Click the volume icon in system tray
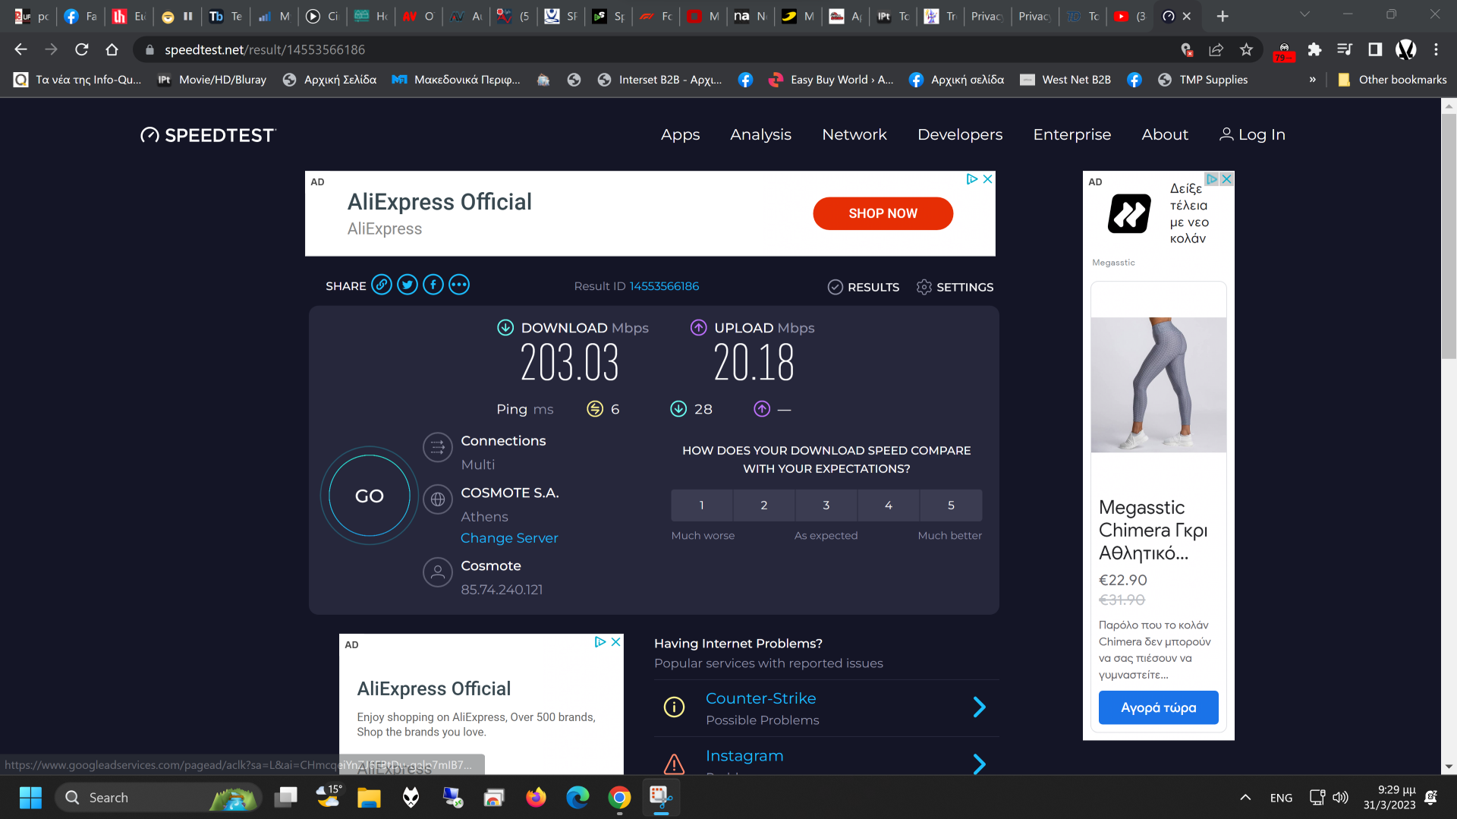This screenshot has width=1457, height=819. click(1341, 798)
